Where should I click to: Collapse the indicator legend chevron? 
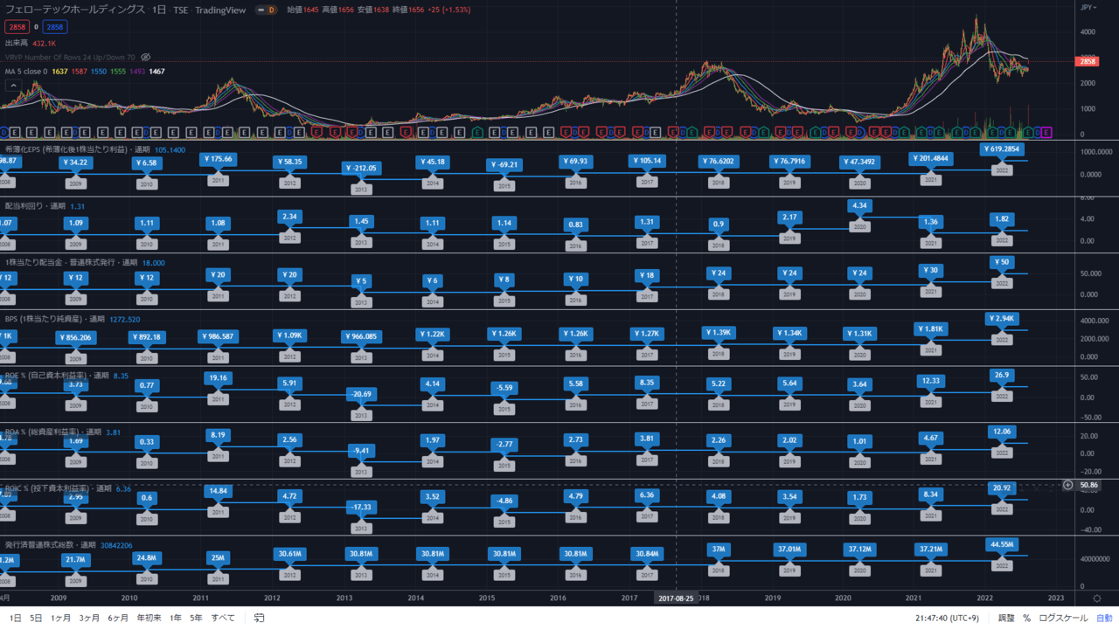[14, 85]
